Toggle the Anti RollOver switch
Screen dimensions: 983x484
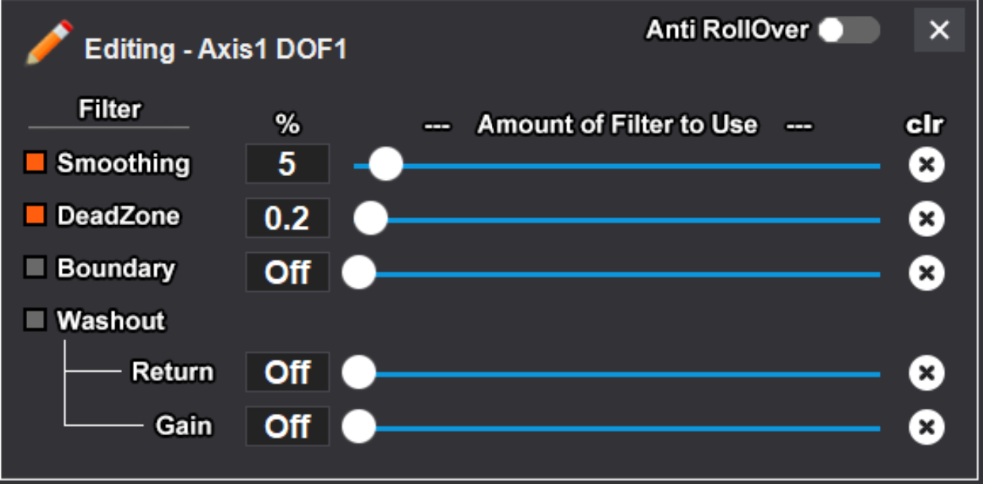click(x=849, y=30)
